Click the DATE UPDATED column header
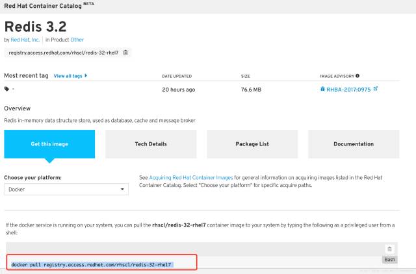 pyautogui.click(x=177, y=76)
